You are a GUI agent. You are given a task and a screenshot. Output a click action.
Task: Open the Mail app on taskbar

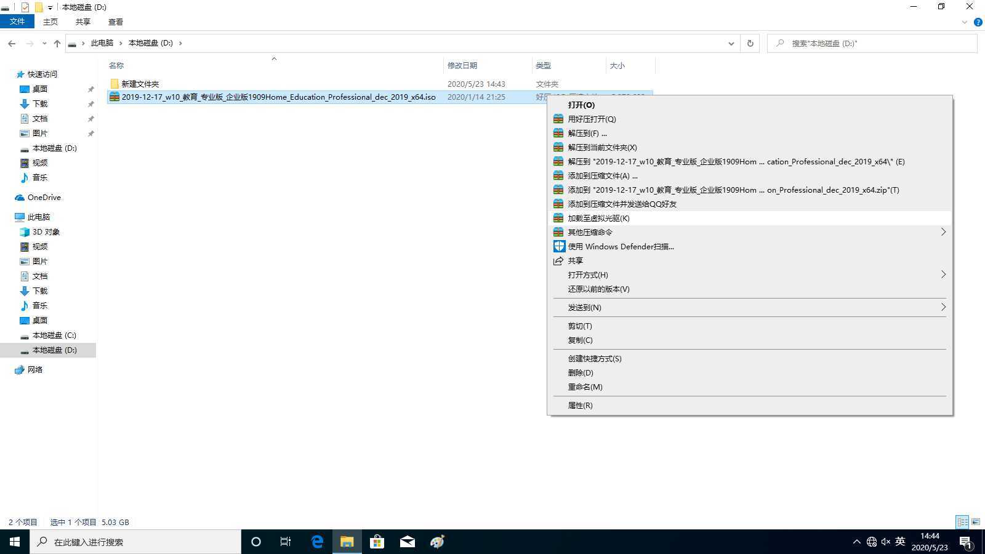click(407, 542)
